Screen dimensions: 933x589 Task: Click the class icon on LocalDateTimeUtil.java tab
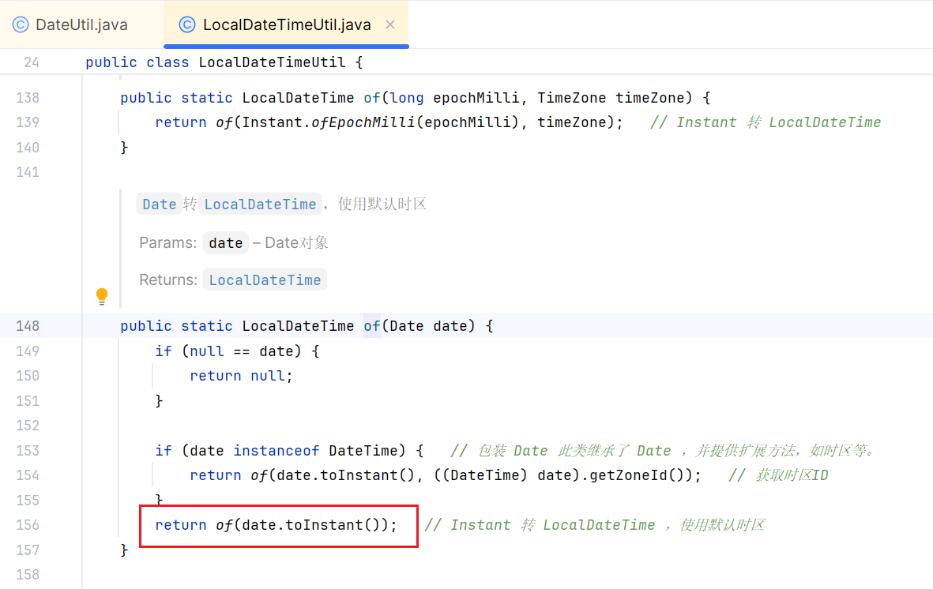coord(186,24)
